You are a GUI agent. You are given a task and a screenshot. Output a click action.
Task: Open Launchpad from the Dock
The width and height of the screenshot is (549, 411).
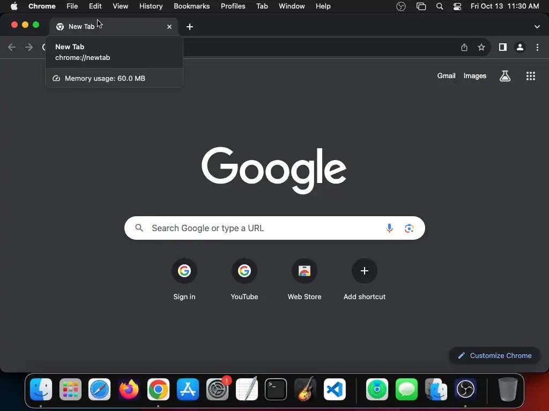[x=70, y=390]
